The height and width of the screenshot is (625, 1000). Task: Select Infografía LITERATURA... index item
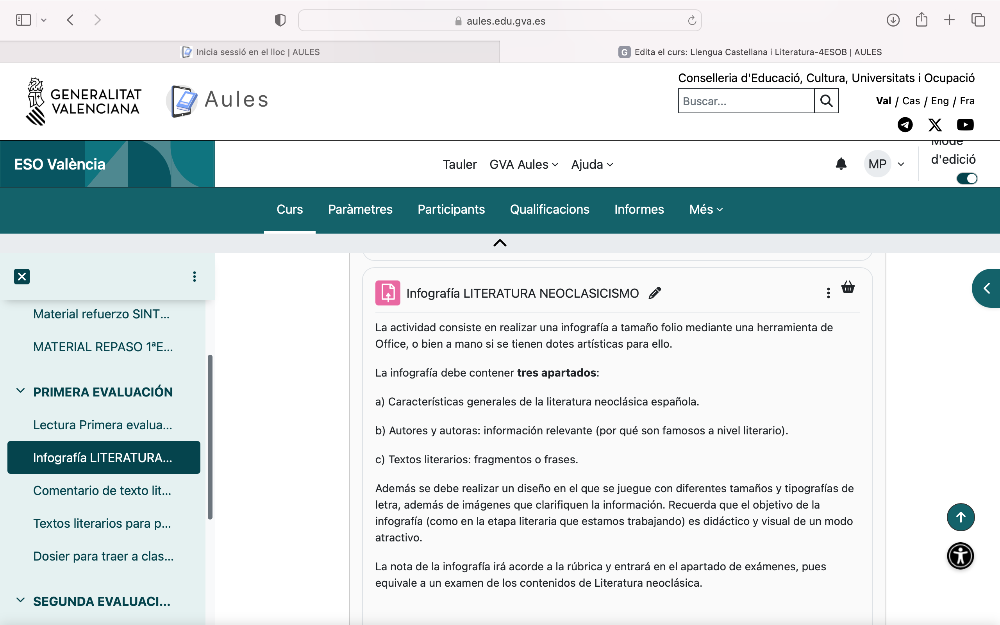click(x=104, y=457)
